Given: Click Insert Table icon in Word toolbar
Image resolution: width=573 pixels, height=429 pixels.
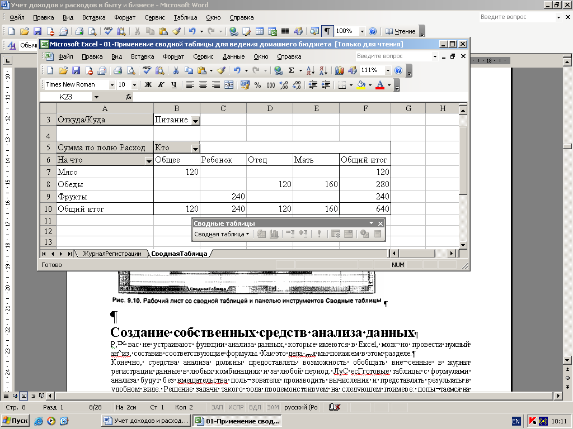Looking at the screenshot, I should (x=260, y=31).
